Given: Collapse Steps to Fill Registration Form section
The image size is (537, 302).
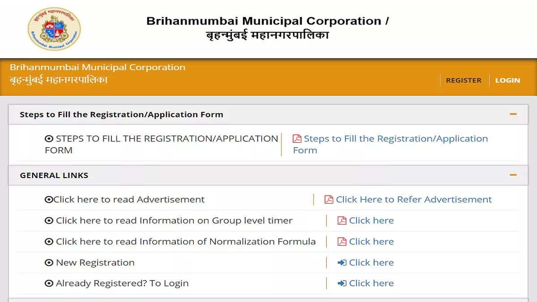Looking at the screenshot, I should [513, 114].
